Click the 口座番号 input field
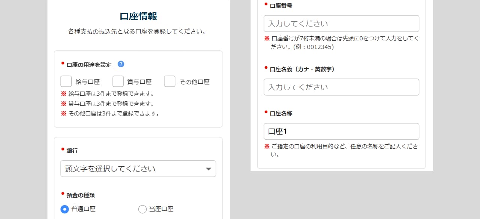Viewport: 480px width, 219px height. [341, 24]
